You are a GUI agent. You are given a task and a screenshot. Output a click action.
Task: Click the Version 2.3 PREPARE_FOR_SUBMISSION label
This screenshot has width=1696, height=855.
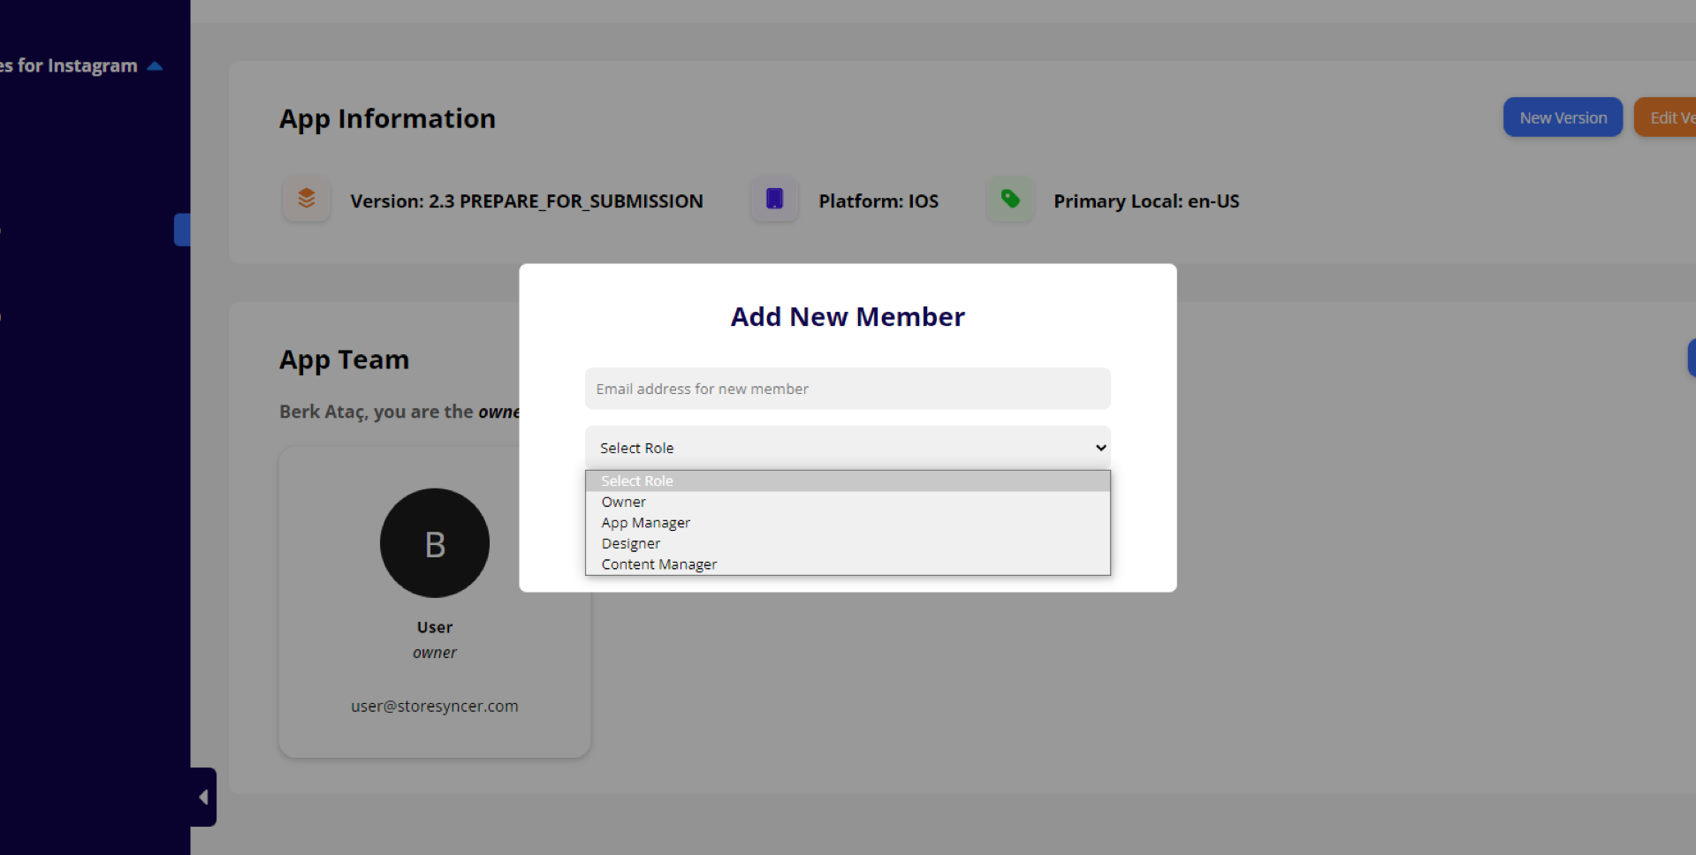point(526,201)
